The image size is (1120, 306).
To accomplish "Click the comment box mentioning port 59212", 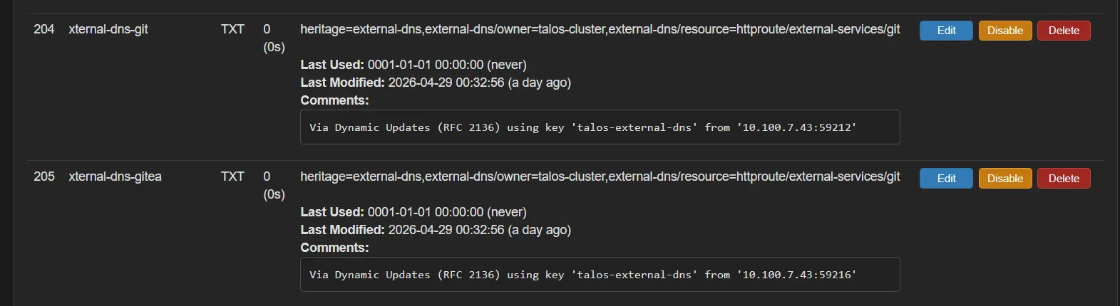I will pyautogui.click(x=600, y=127).
